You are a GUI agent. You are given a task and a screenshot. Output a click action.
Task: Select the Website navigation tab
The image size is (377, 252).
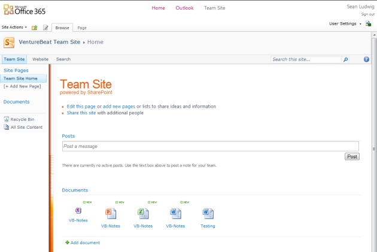tap(41, 59)
